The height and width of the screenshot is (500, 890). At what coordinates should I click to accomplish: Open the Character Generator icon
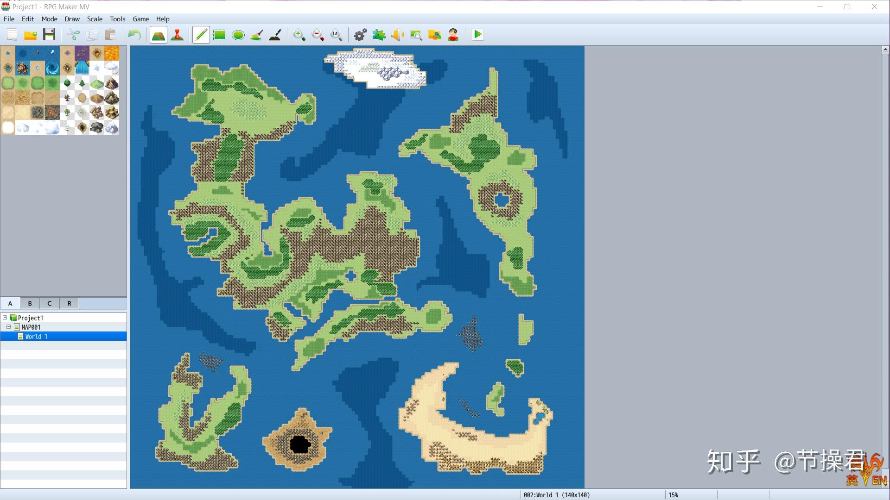[x=453, y=35]
